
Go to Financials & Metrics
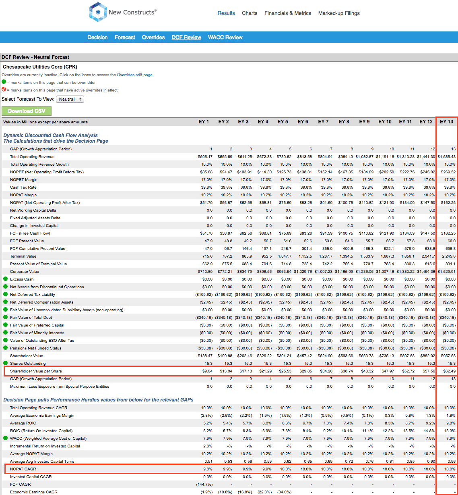(x=288, y=13)
